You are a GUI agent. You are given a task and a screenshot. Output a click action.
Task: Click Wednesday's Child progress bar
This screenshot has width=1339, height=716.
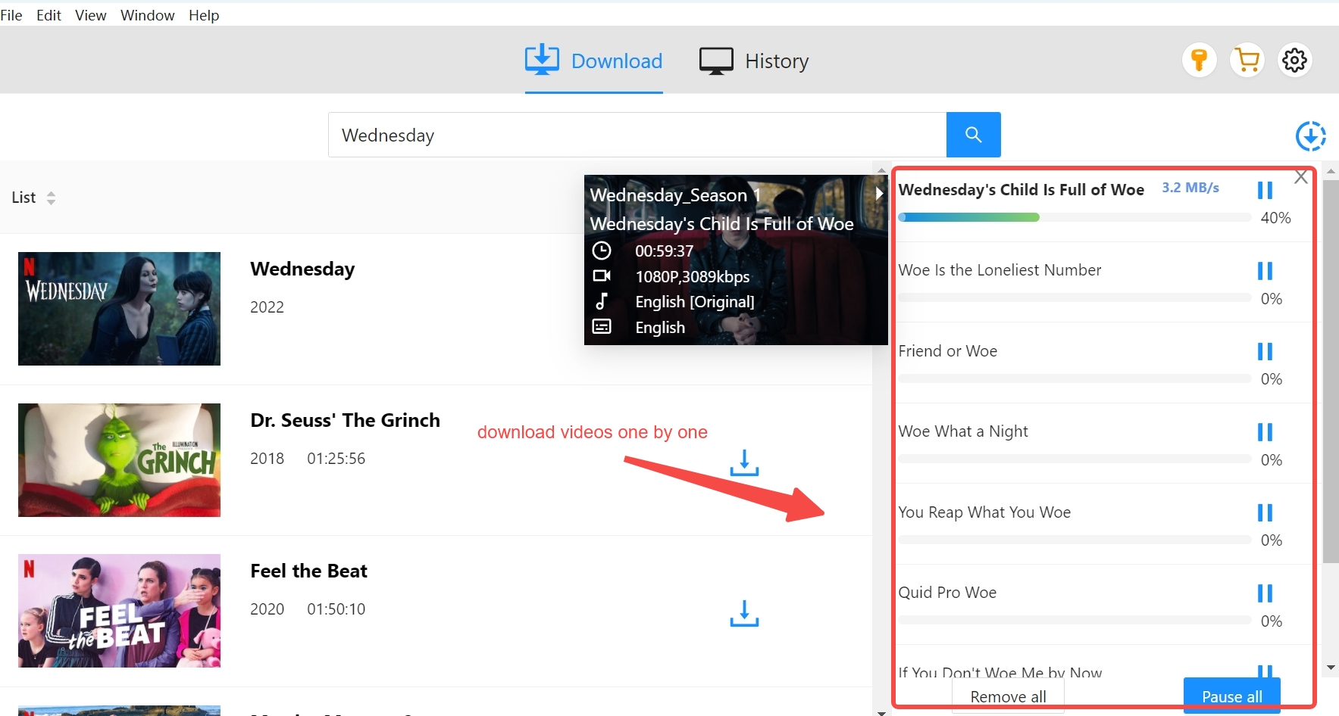coord(1075,217)
